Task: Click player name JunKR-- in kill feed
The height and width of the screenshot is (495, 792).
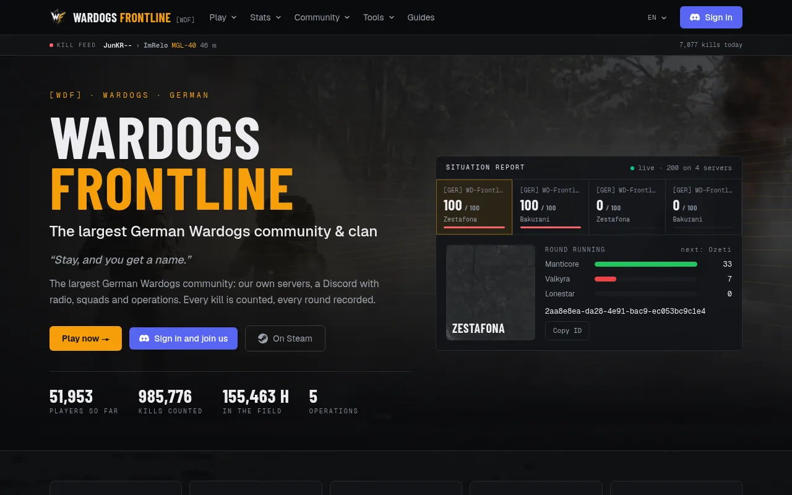Action: [x=118, y=45]
